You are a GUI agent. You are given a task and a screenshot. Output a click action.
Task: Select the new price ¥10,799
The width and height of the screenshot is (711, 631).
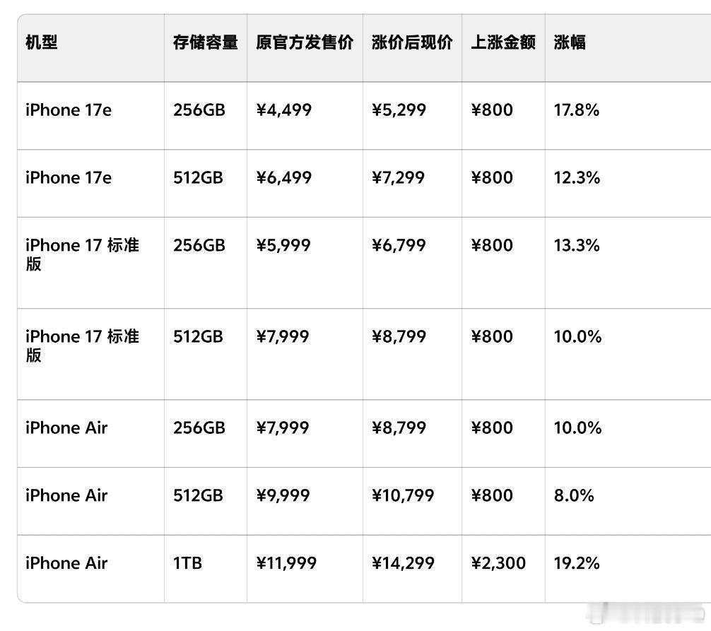(403, 495)
